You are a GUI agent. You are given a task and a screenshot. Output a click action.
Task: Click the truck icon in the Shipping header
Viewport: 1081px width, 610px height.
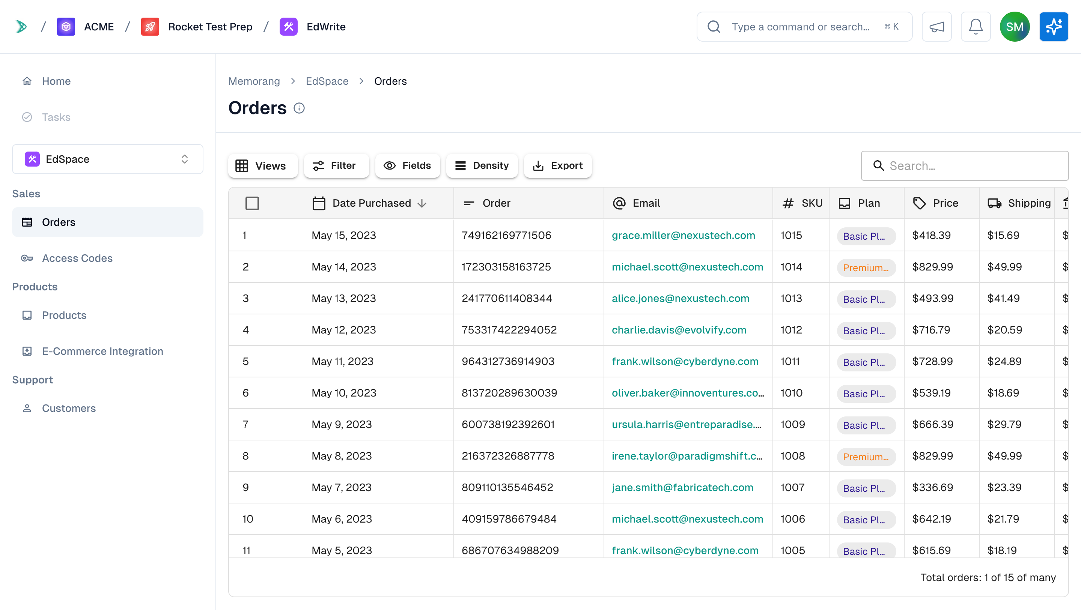tap(995, 203)
